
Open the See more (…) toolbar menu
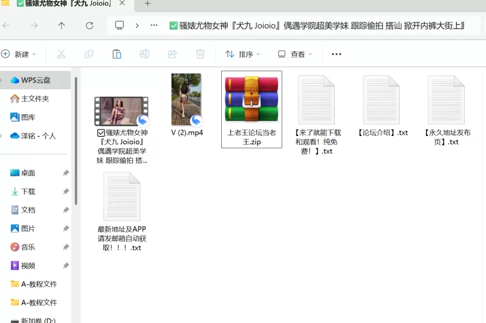point(337,54)
